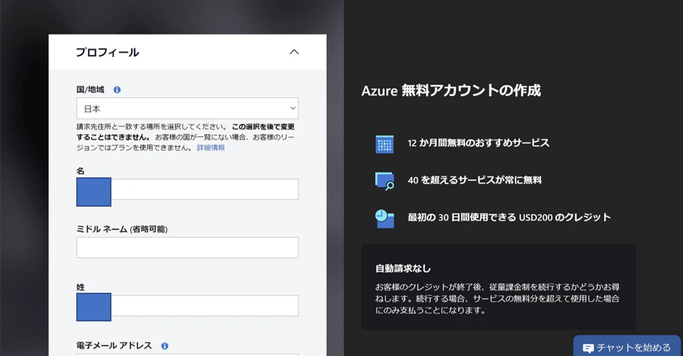Click info icon beside 国/地域 label

(x=117, y=90)
